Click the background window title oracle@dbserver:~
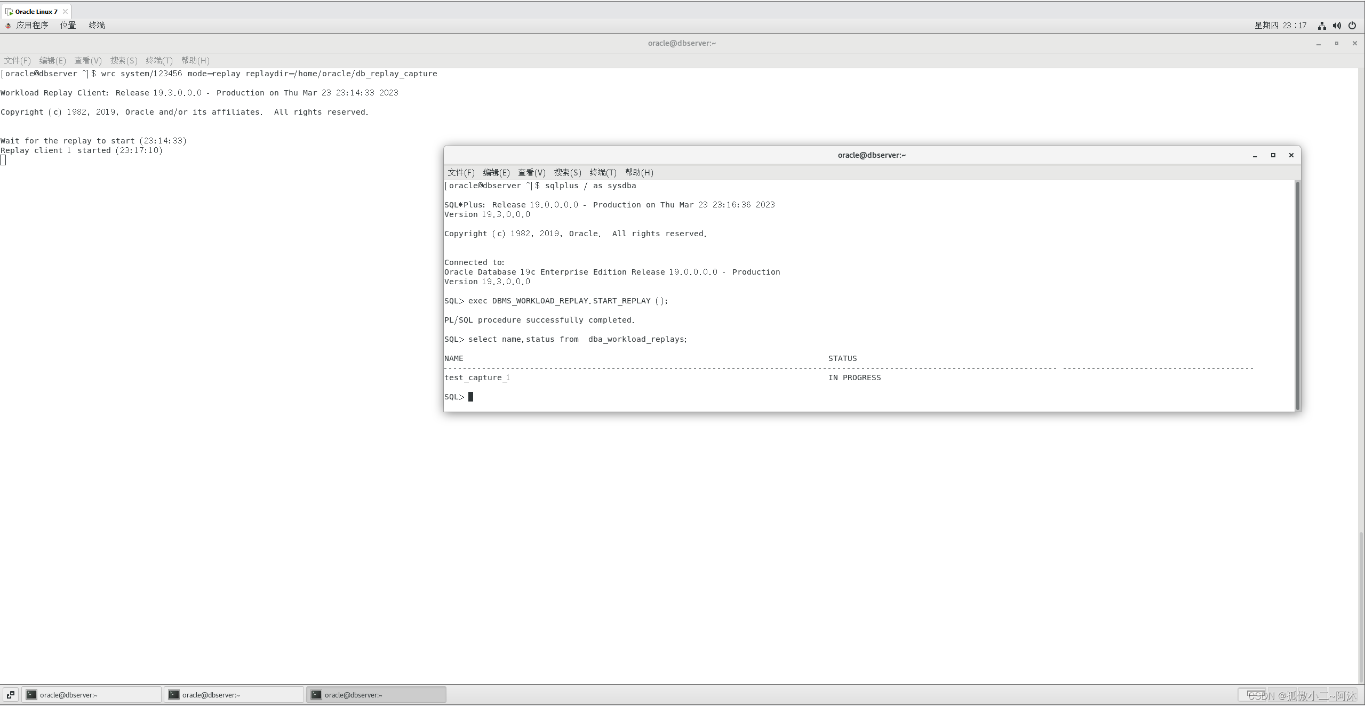 point(682,43)
